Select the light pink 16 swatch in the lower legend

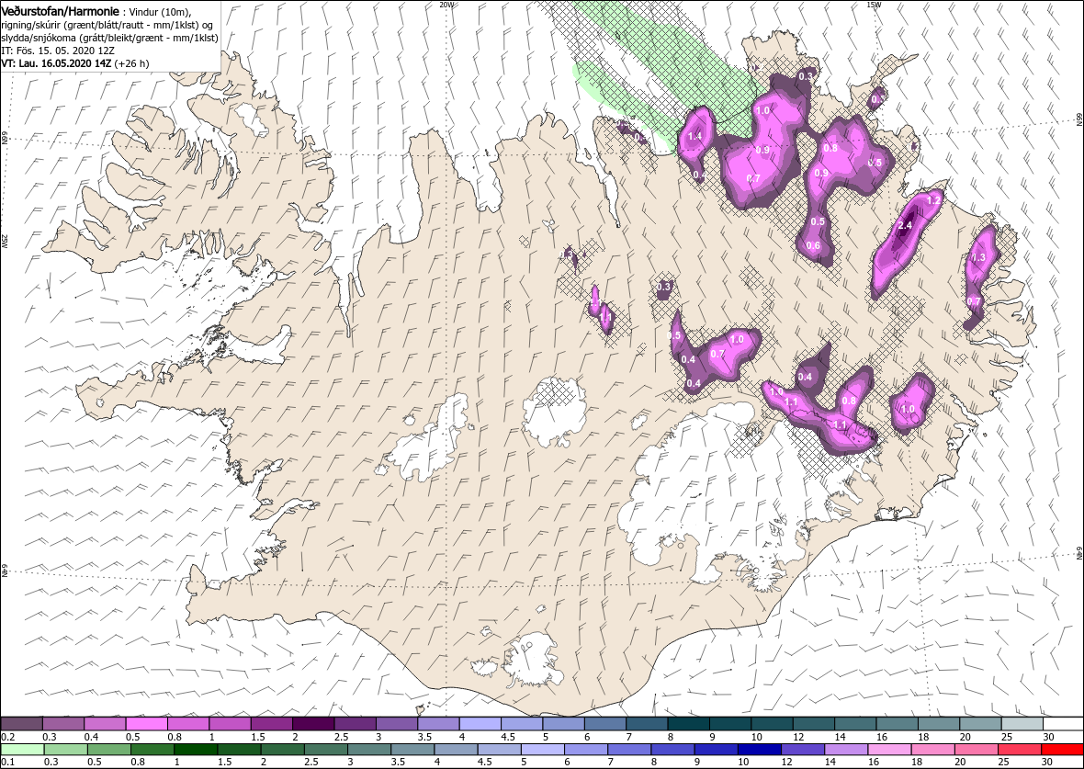[888, 749]
